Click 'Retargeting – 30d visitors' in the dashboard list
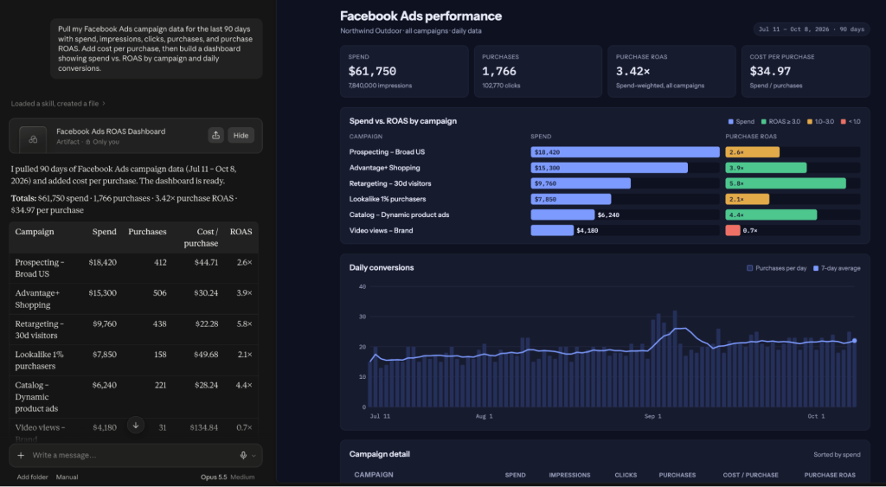 click(390, 183)
